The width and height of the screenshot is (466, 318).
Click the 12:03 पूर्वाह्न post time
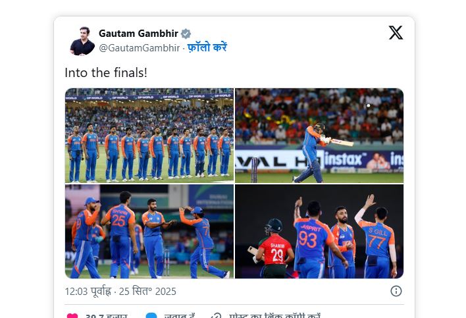pyautogui.click(x=88, y=290)
